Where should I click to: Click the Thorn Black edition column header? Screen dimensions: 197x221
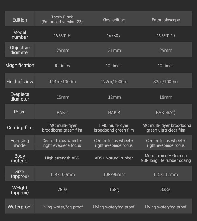click(62, 19)
